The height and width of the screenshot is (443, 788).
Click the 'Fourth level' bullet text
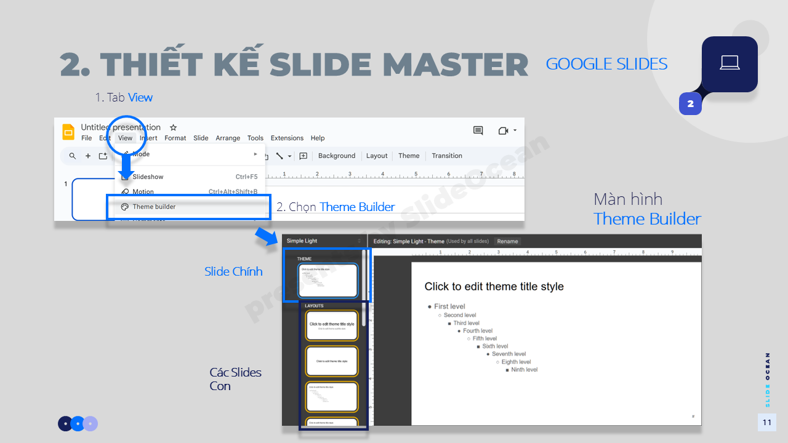[478, 331]
